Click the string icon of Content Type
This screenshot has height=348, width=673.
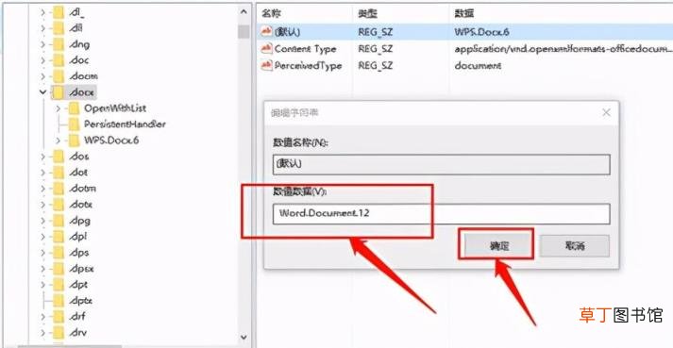tap(266, 48)
